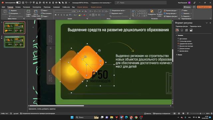213x120 pixels.
Task: Switch to the Рисование ribbon tab
Action: pos(26,7)
